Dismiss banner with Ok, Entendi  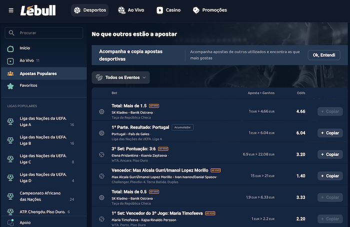pos(324,55)
